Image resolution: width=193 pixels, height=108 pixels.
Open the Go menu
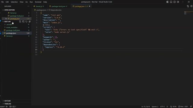27,2
